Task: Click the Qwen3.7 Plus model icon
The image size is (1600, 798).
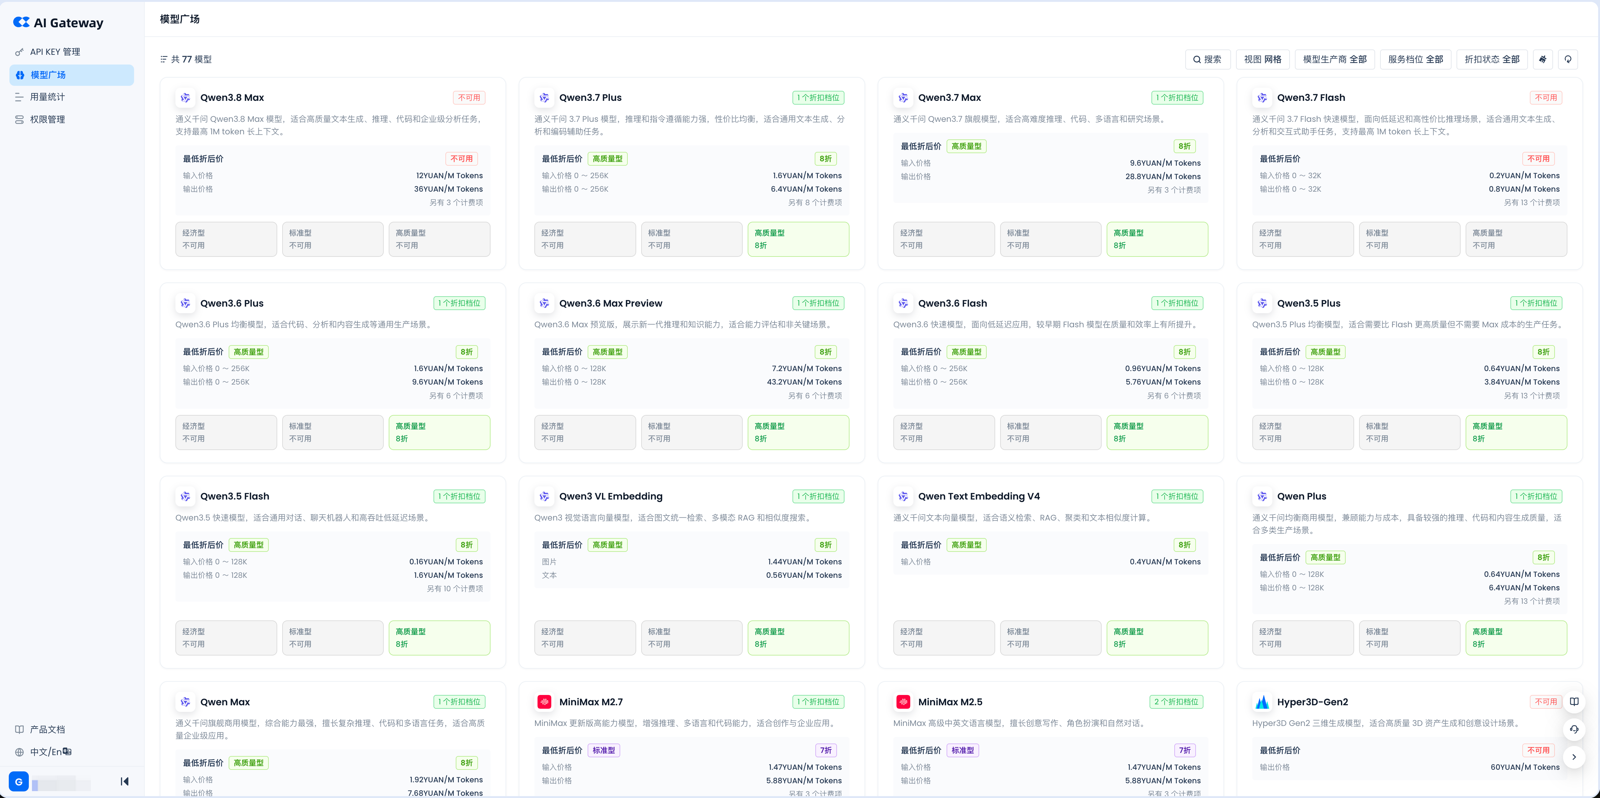Action: pos(544,97)
